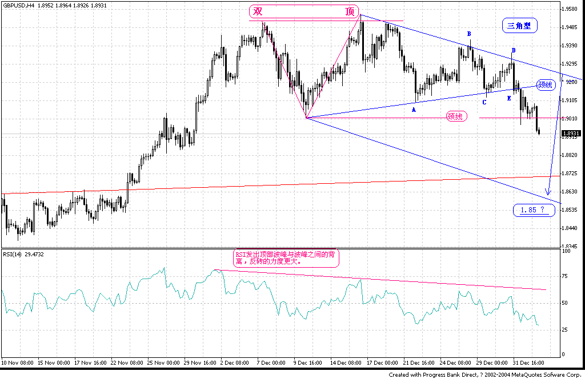This screenshot has height=379, width=585.
Task: Click the 29 Nov 16:00 time label
Action: [x=200, y=362]
